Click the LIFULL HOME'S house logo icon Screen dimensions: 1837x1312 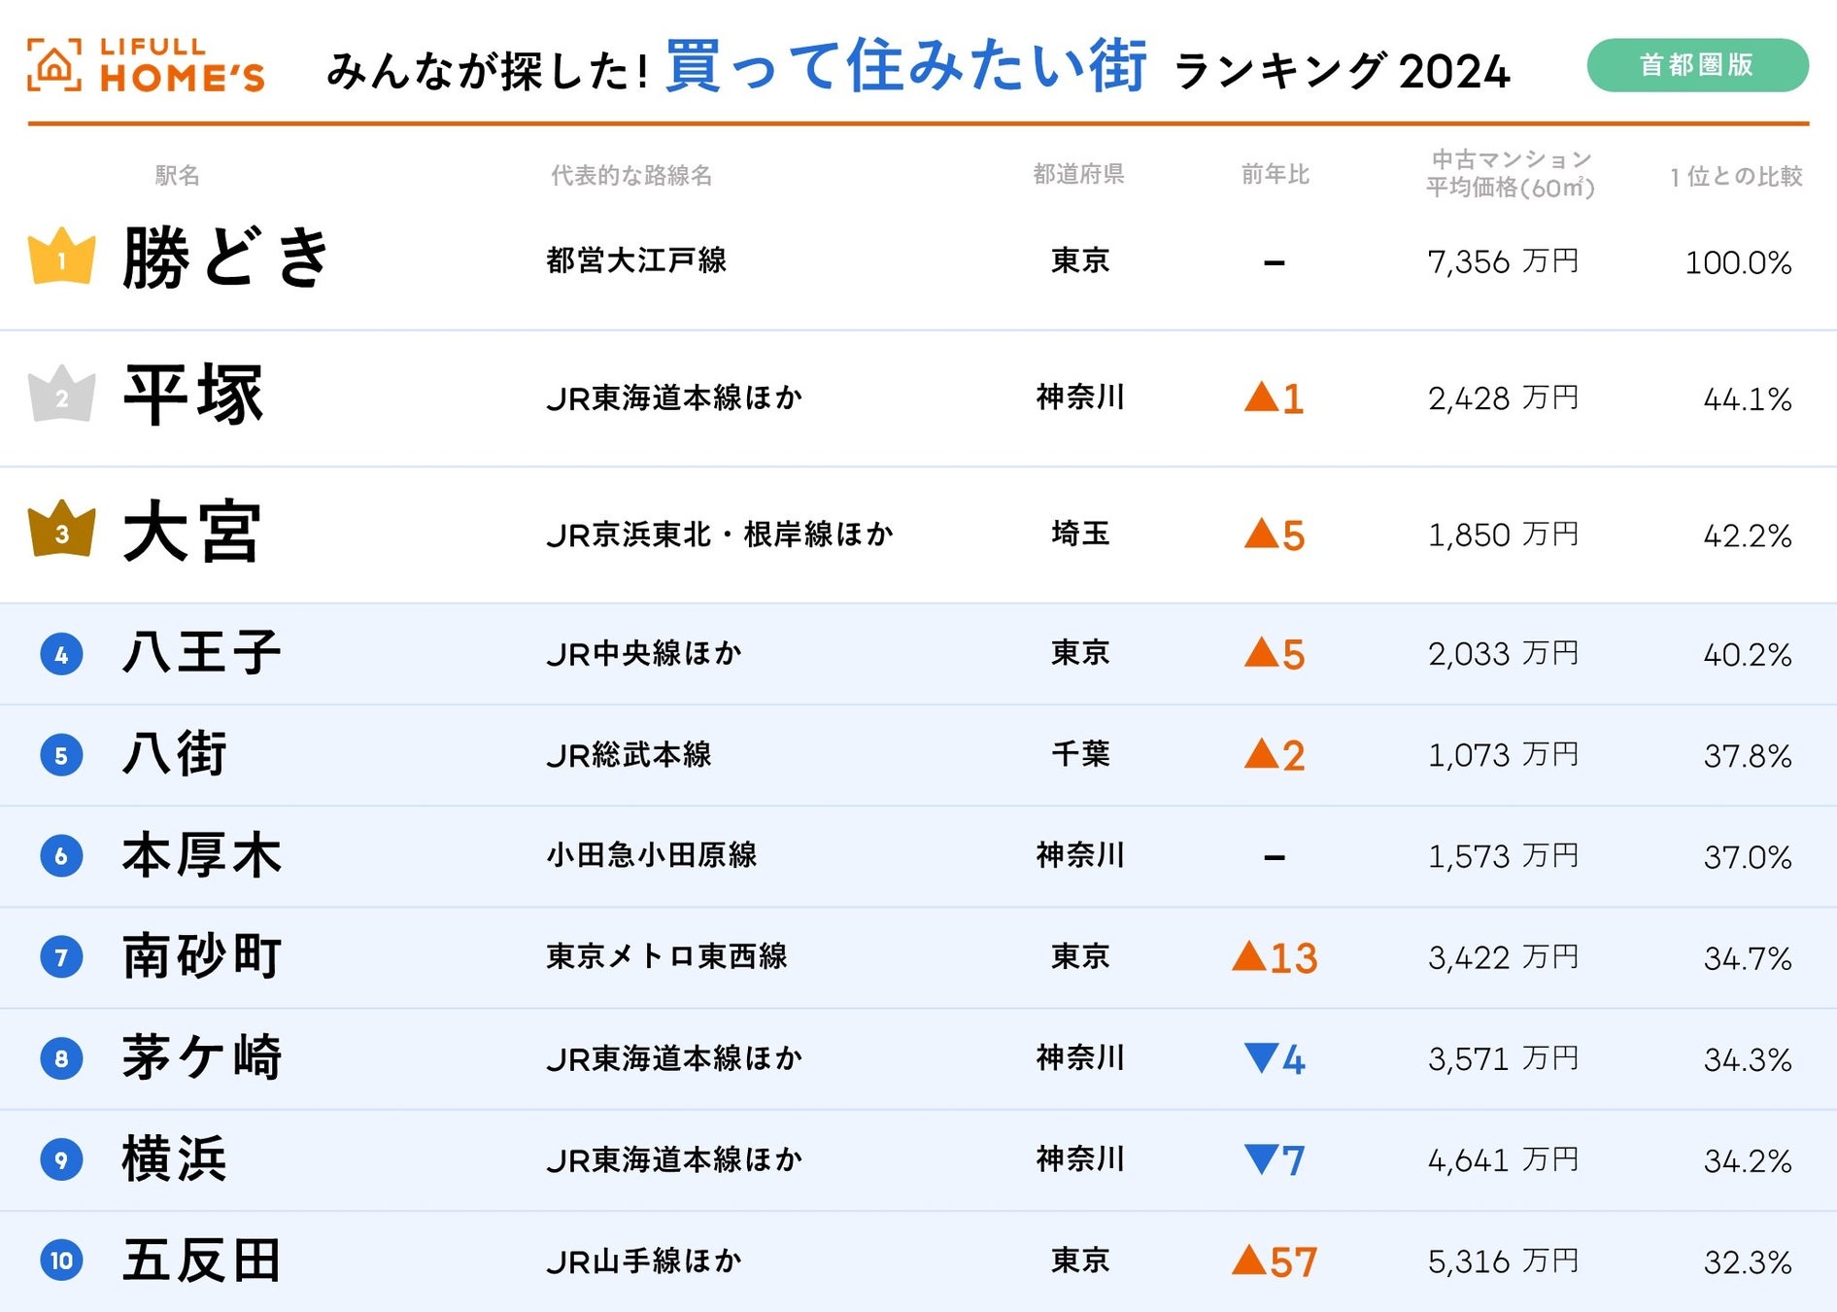[54, 65]
